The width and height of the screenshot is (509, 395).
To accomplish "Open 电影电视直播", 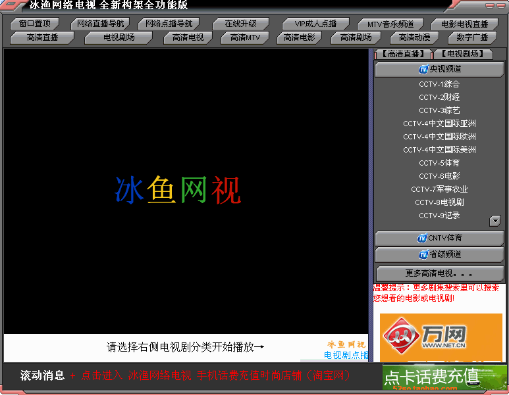I will tap(464, 24).
